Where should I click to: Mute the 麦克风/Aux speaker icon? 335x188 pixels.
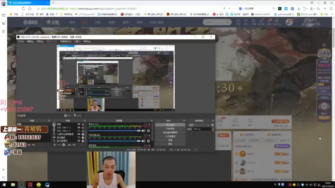pyautogui.click(x=143, y=131)
